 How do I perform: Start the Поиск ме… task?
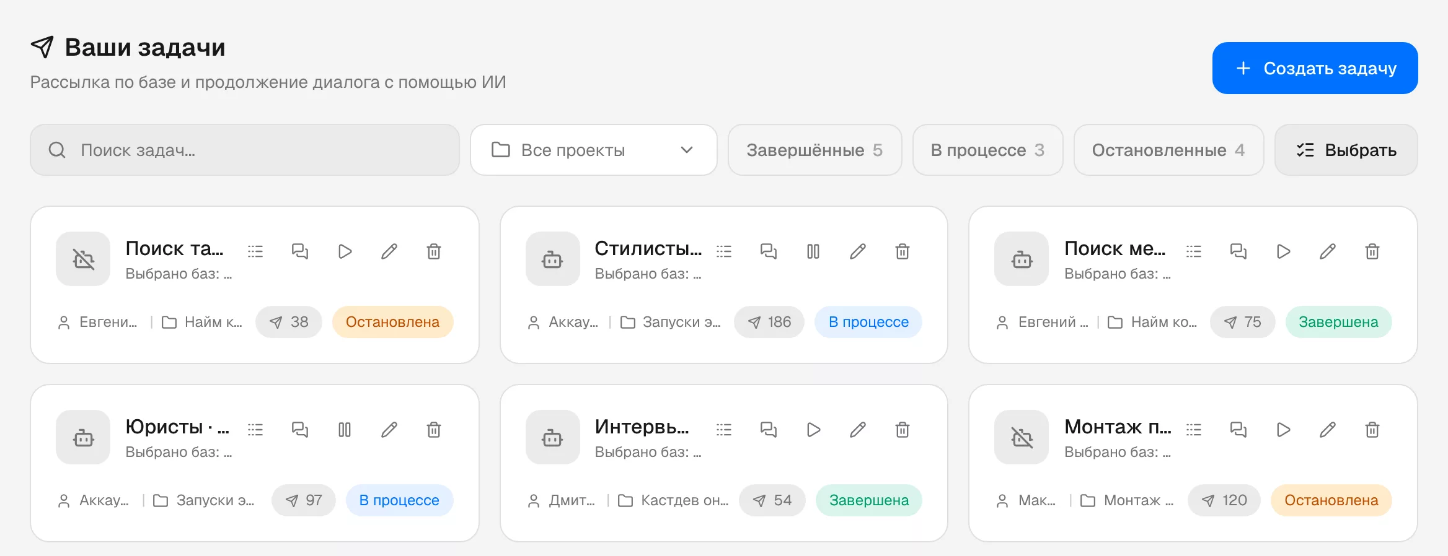click(1283, 251)
